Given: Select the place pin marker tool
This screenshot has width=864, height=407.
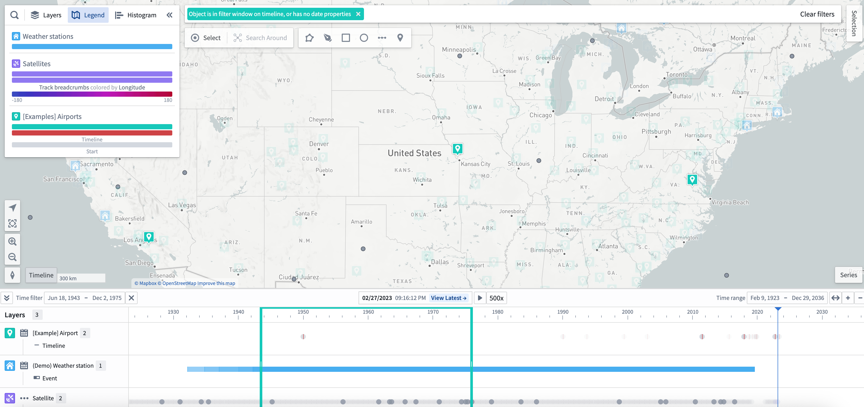Looking at the screenshot, I should pos(400,38).
